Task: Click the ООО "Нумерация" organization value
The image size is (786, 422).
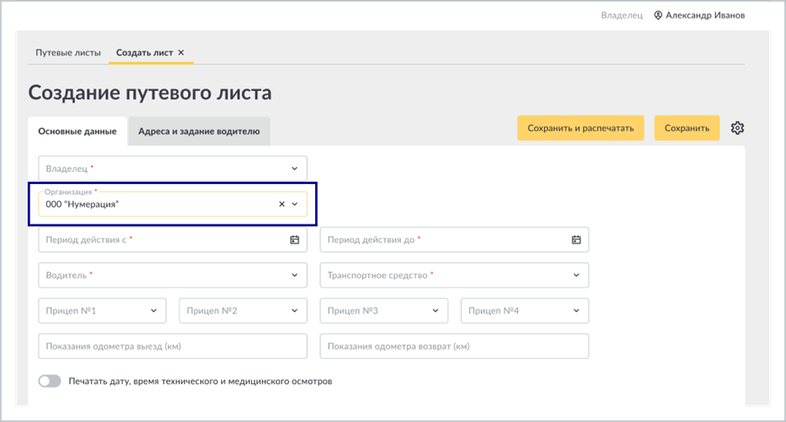Action: (82, 204)
